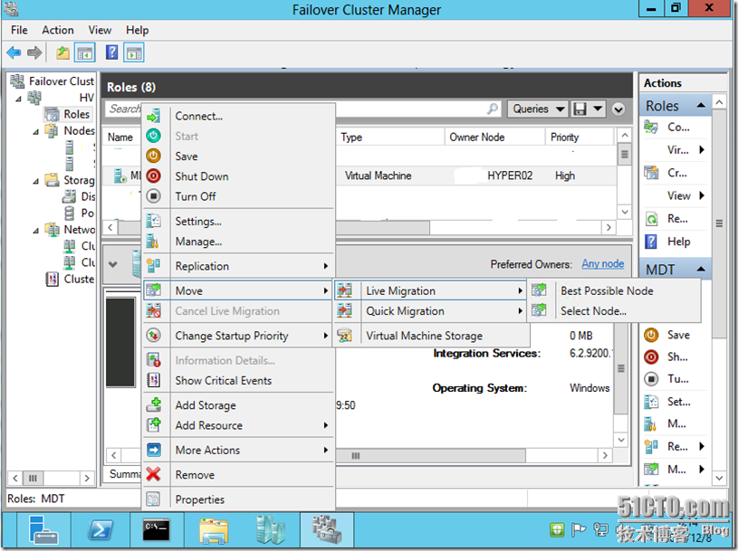This screenshot has height=551, width=738.
Task: Click the blue Help toolbar icon
Action: pyautogui.click(x=112, y=52)
